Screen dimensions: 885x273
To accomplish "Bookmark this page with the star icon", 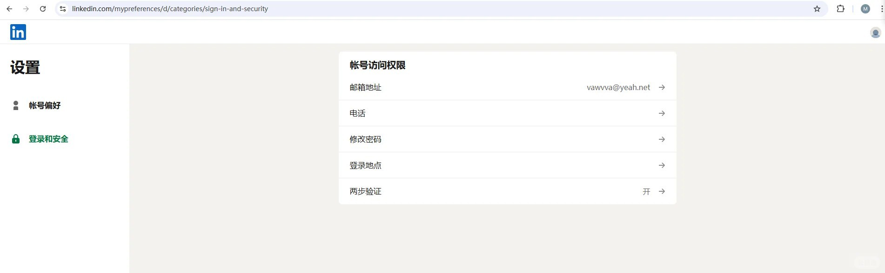I will [x=817, y=9].
